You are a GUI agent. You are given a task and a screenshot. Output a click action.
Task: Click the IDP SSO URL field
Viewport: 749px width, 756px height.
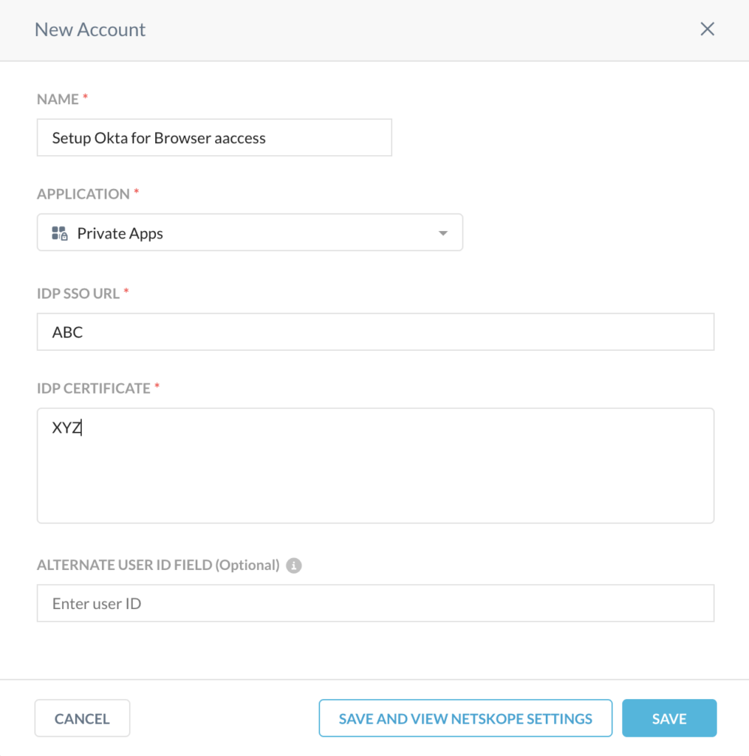pos(375,331)
